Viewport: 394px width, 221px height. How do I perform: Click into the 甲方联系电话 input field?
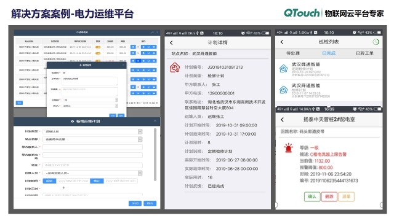click(92, 155)
